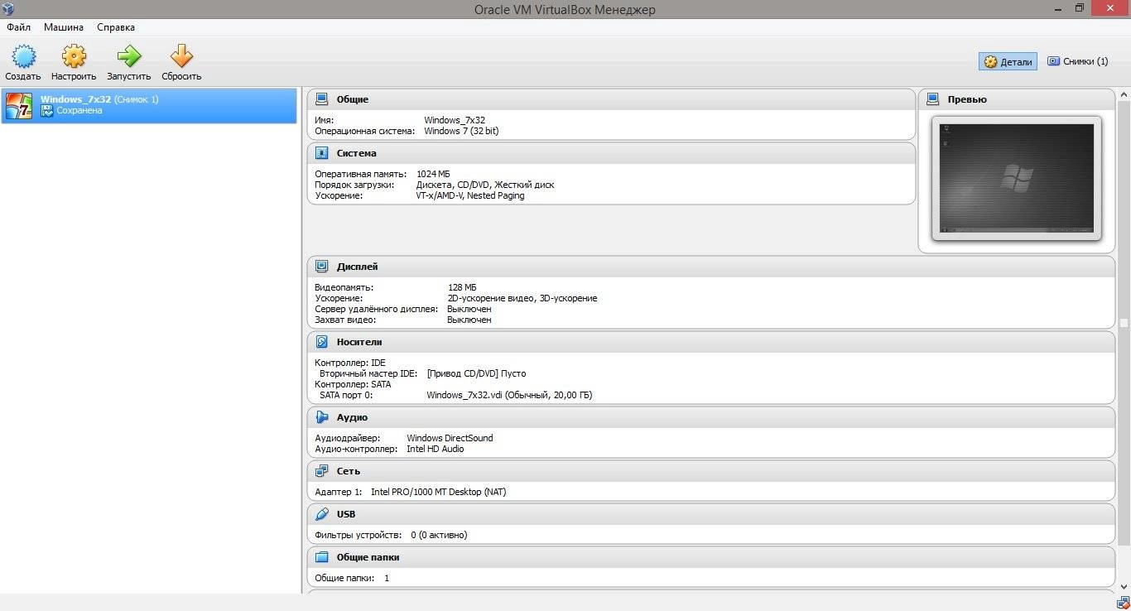Click the 128 МБ video memory value
The image size is (1131, 611).
click(462, 287)
